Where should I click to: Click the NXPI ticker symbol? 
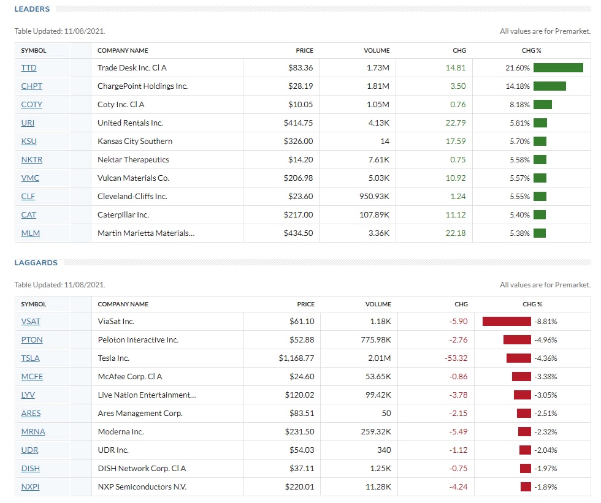(x=30, y=487)
